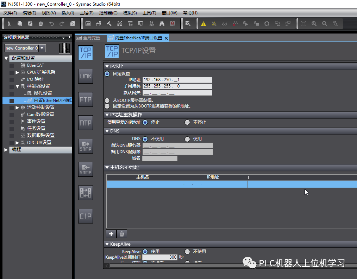Click the binoculars search toolbar icon
This screenshot has height=279, width=357.
[162, 24]
